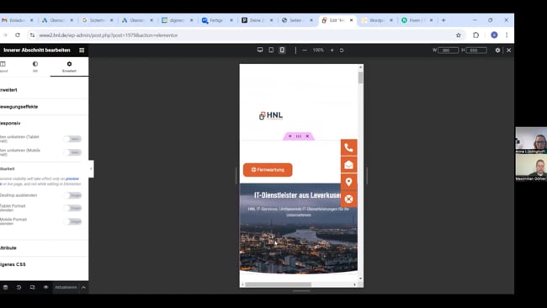View site information icon in address bar

(32, 35)
